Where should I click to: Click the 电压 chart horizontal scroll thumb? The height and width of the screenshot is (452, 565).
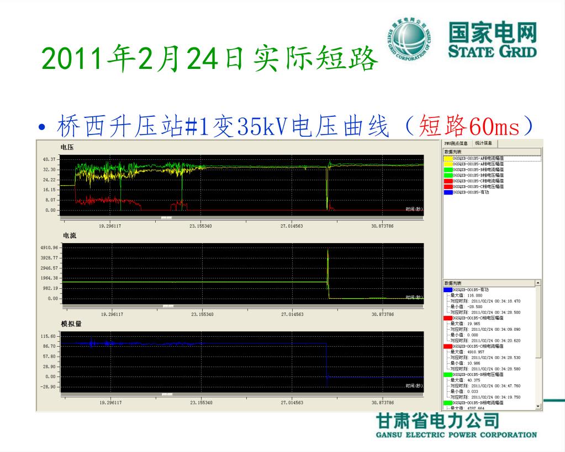pyautogui.click(x=166, y=218)
